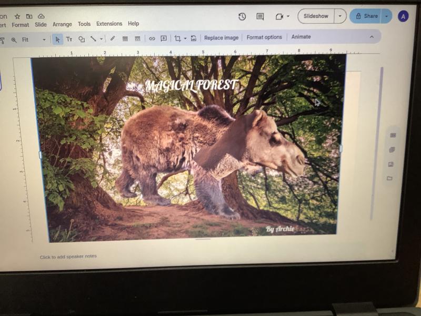Open the Shape tool
The image size is (421, 316).
(x=82, y=39)
